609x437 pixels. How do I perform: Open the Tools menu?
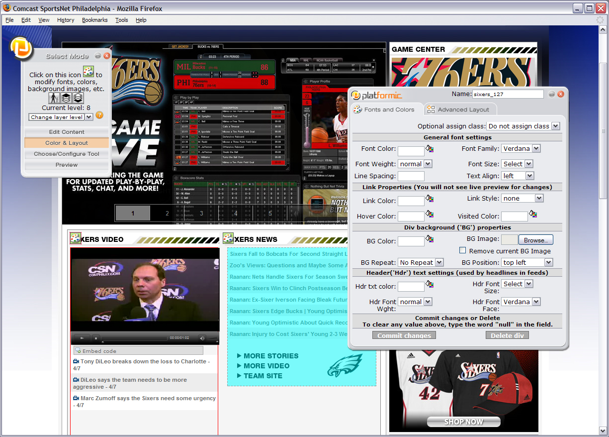tap(122, 20)
